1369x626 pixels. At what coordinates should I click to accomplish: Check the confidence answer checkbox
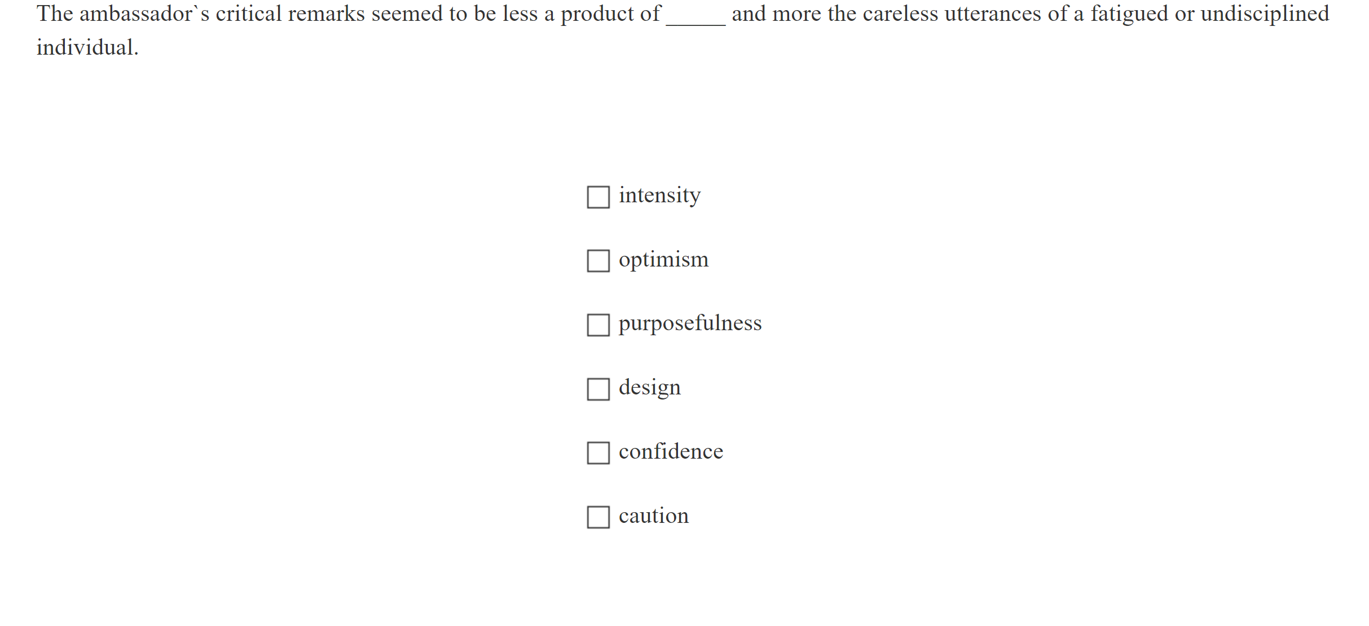[598, 453]
